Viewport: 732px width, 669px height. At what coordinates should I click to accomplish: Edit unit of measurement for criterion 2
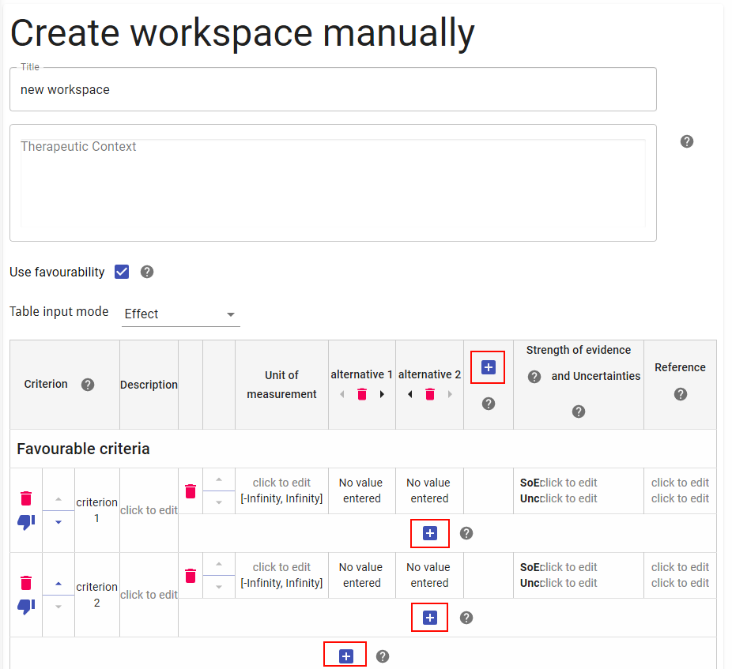[x=281, y=567]
